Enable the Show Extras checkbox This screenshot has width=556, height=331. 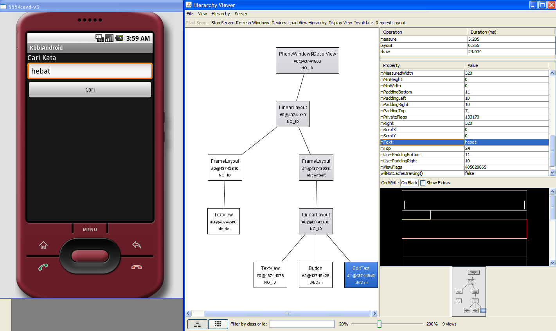click(x=423, y=183)
